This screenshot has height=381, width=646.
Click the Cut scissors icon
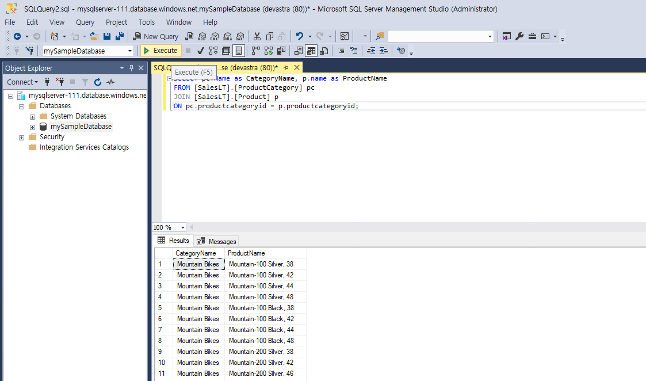click(257, 36)
